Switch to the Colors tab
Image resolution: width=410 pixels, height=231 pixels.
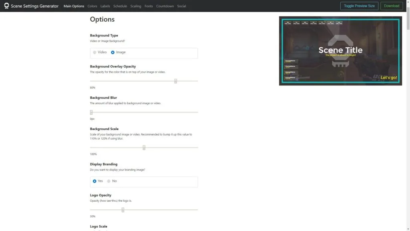92,6
